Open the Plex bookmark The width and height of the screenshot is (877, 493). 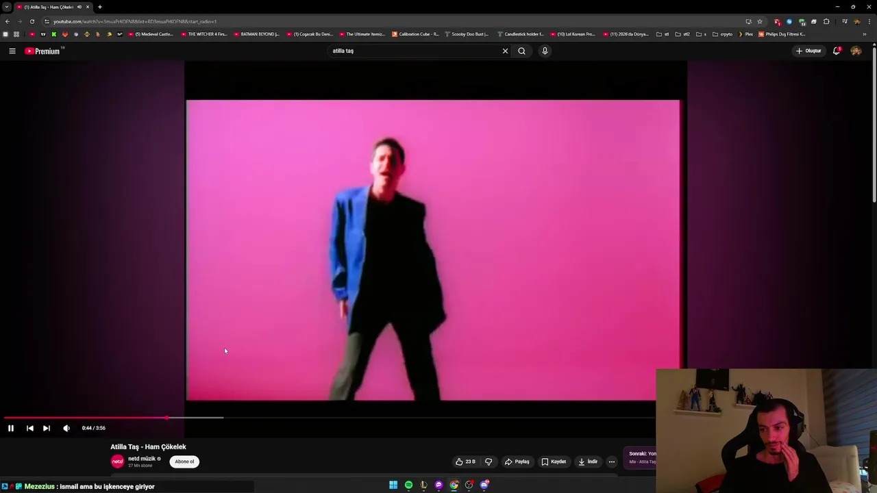[x=745, y=34]
